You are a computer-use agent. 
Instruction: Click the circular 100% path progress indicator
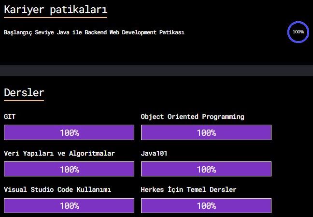point(298,32)
